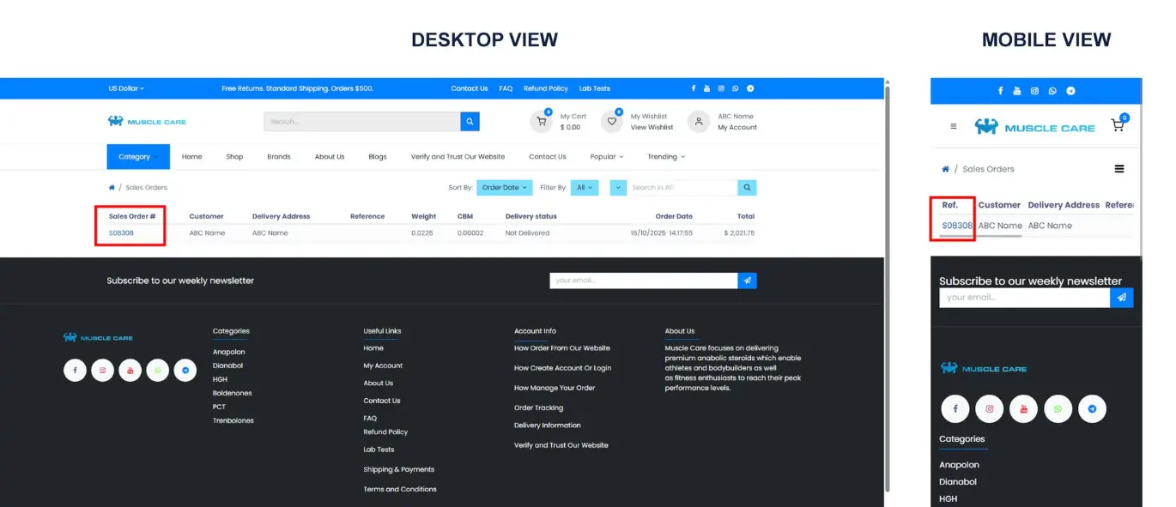The height and width of the screenshot is (507, 1176).
Task: Click Order Tracking link in footer
Action: 538,408
